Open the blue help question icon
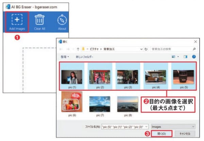 click(194, 57)
